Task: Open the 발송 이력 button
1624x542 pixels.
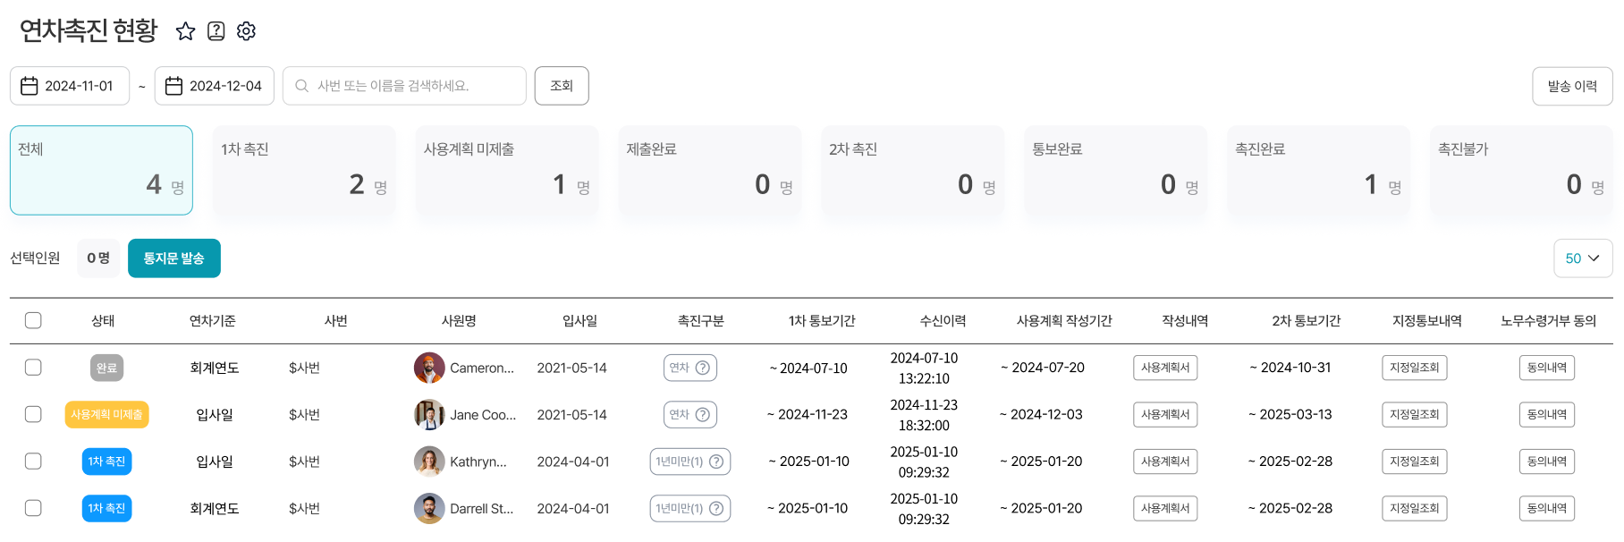Action: tap(1571, 86)
